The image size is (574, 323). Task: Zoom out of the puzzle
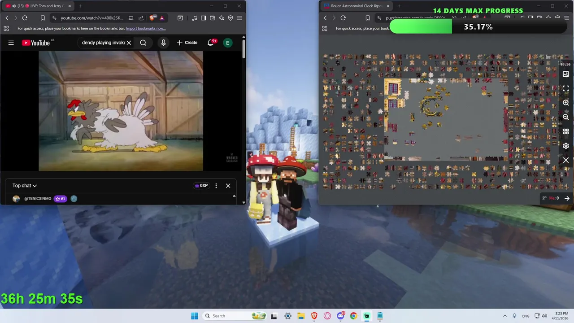click(x=566, y=117)
